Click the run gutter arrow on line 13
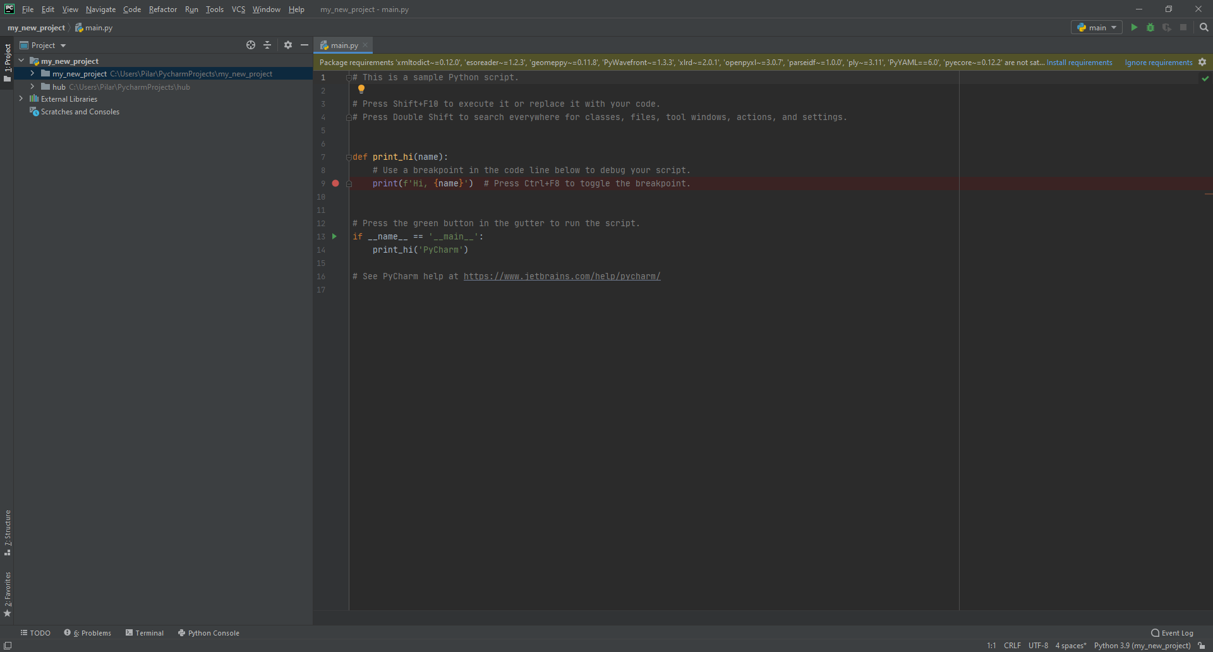The height and width of the screenshot is (652, 1213). (334, 236)
